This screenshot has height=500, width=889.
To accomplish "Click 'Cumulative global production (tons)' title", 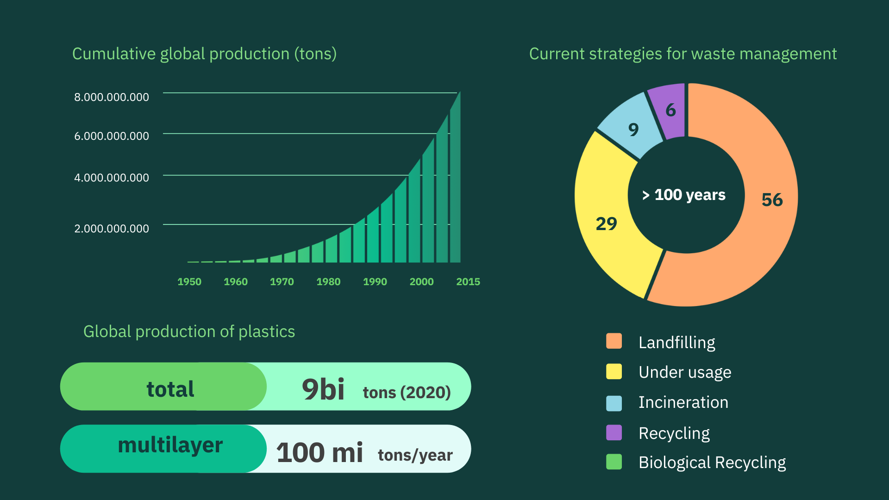I will point(204,54).
